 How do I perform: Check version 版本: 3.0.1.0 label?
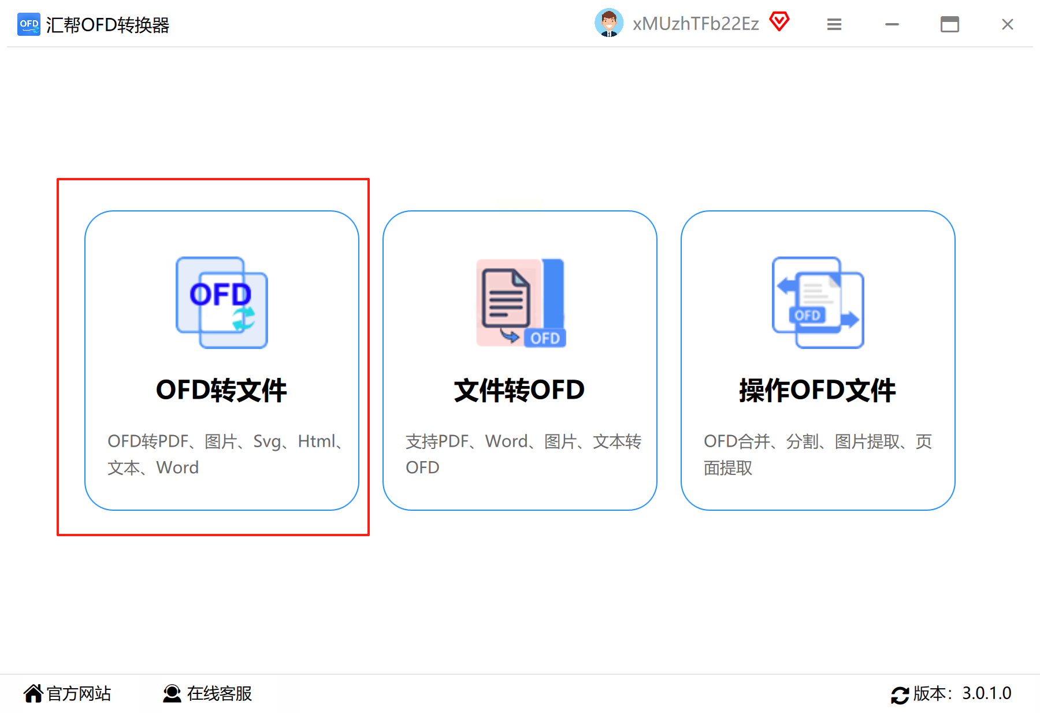click(963, 693)
